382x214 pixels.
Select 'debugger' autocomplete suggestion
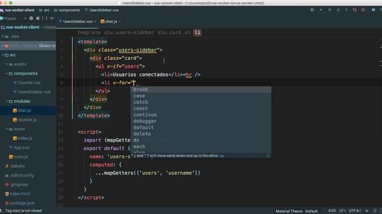pyautogui.click(x=201, y=121)
